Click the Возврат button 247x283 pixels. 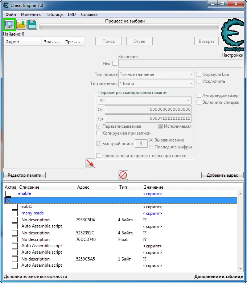(x=207, y=41)
